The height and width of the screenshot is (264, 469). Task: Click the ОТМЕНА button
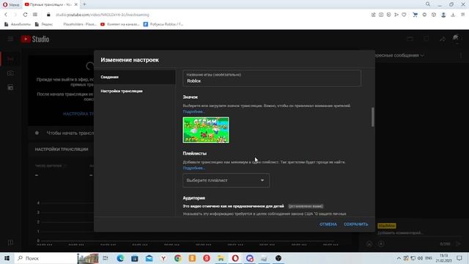(328, 224)
